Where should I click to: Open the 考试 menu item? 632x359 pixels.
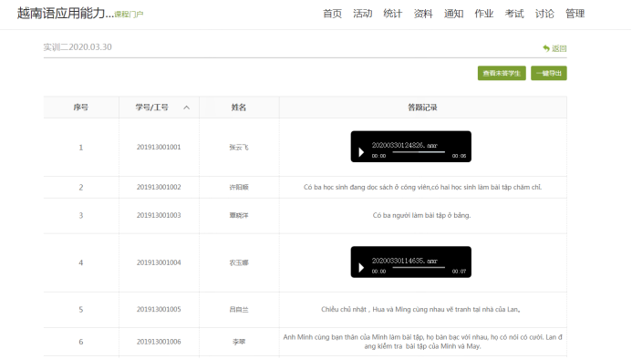pos(514,14)
